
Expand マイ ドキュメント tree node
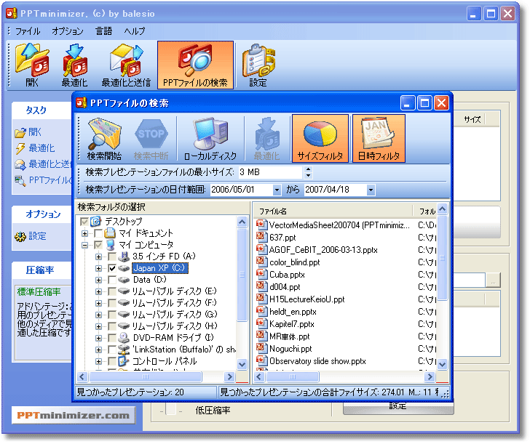(84, 233)
